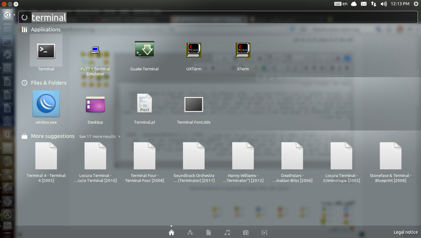This screenshot has height=238, width=421.
Task: Open the Desktop folder
Action: pyautogui.click(x=95, y=104)
